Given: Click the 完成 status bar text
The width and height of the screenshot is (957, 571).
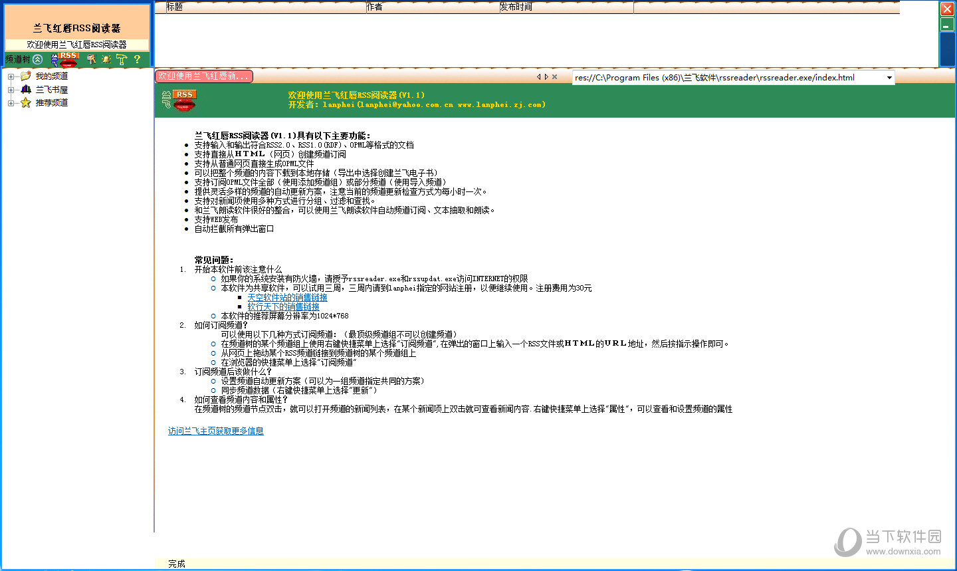Looking at the screenshot, I should point(177,564).
